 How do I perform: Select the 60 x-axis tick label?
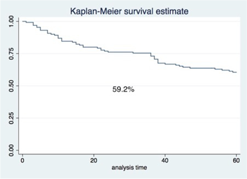click(x=237, y=160)
